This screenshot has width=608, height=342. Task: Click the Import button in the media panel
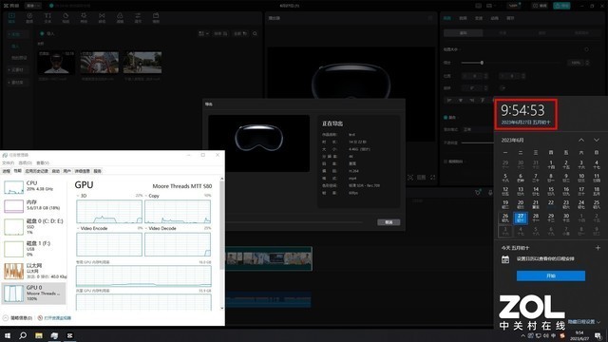point(47,34)
